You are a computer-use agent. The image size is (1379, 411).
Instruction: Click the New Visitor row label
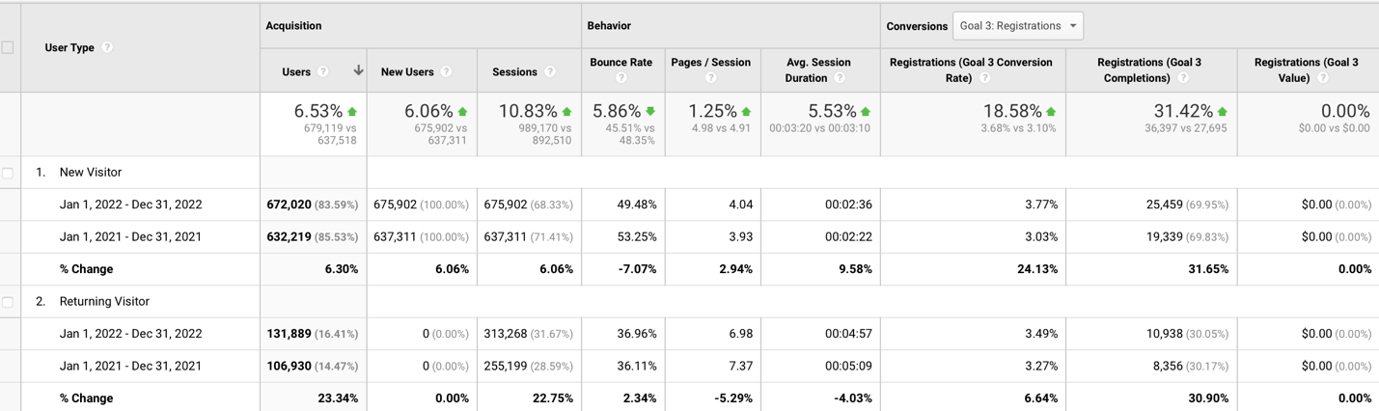91,173
